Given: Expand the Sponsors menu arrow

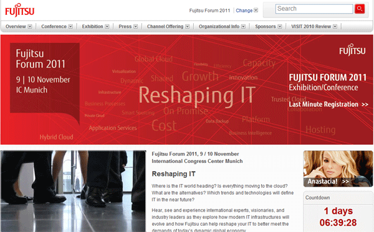Looking at the screenshot, I should tap(280, 26).
